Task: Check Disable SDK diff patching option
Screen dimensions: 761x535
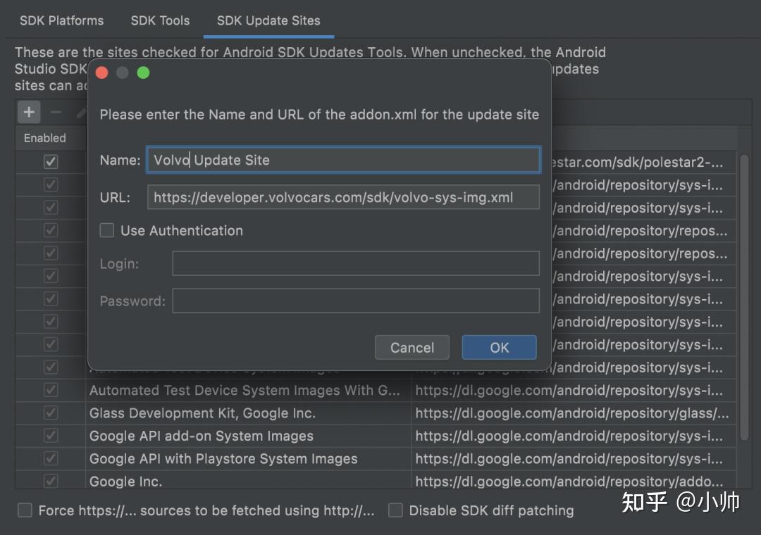Action: coord(395,510)
